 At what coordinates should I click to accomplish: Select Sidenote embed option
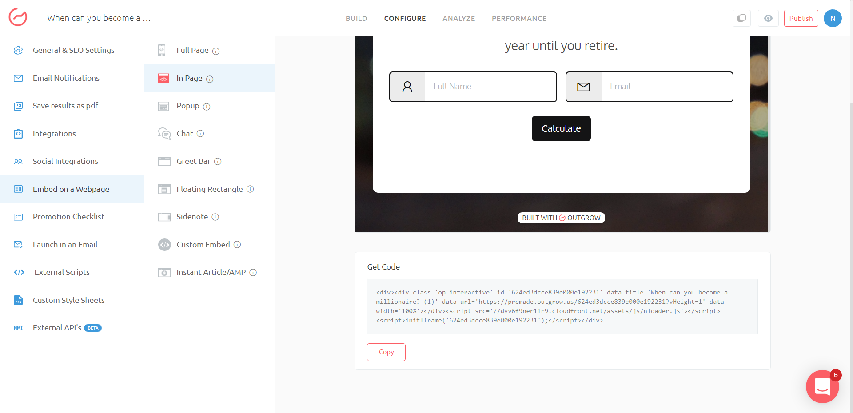click(x=209, y=217)
